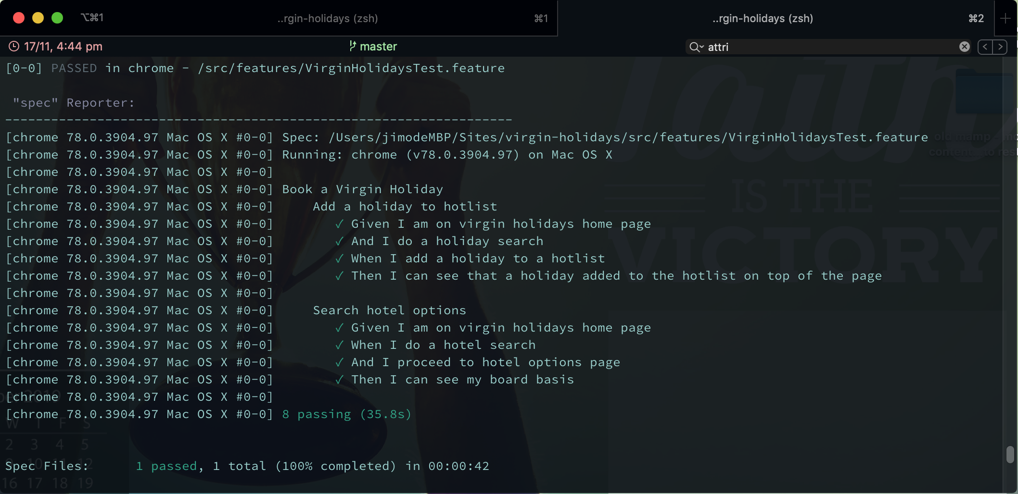
Task: Click '8 passing (35.8s)' summary
Action: coord(347,414)
